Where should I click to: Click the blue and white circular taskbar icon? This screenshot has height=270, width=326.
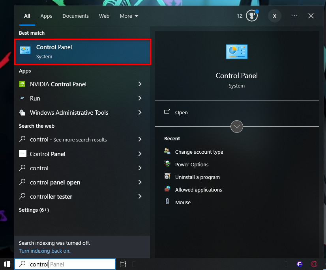click(x=300, y=264)
